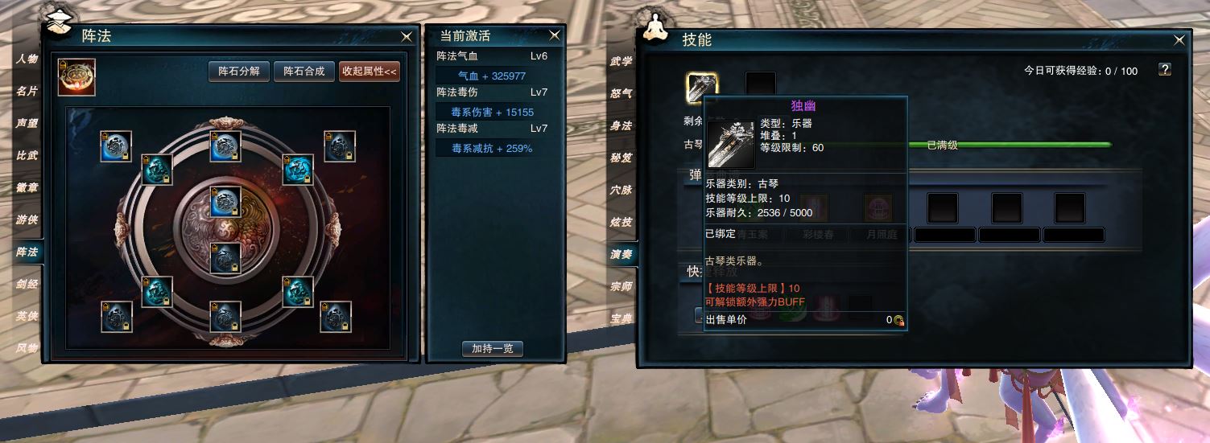Viewport: 1210px width, 443px height.
Task: Open the help question mark icon
Action: [1164, 70]
